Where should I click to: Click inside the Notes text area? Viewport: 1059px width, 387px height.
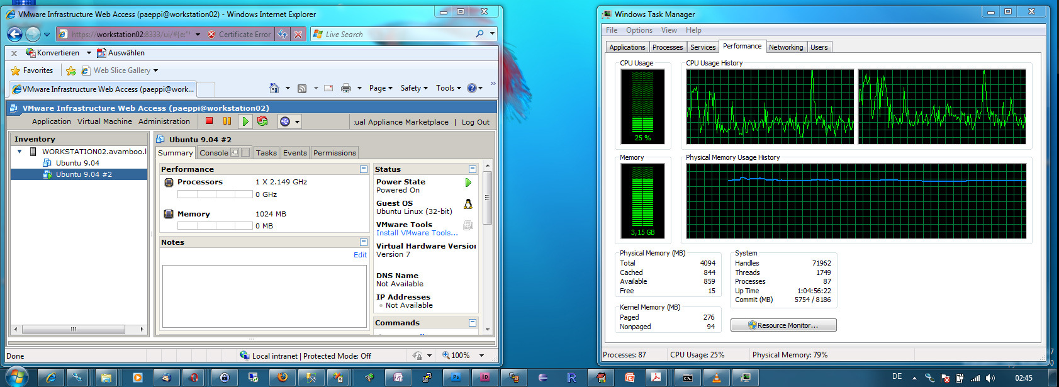pyautogui.click(x=264, y=296)
